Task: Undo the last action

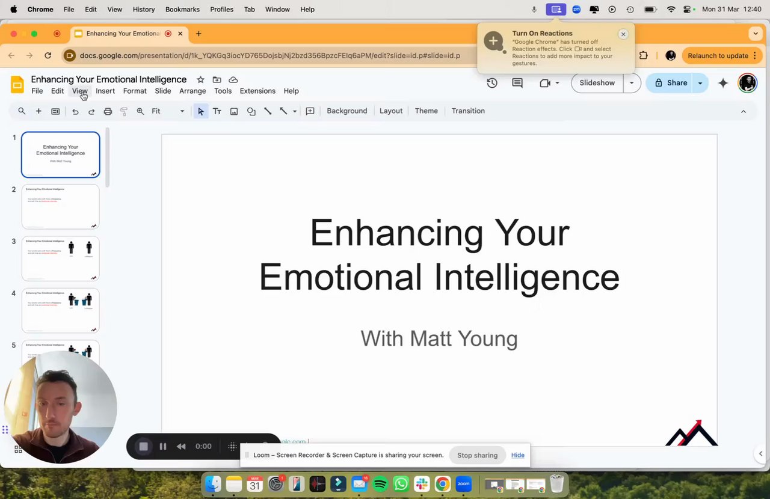Action: click(x=75, y=111)
